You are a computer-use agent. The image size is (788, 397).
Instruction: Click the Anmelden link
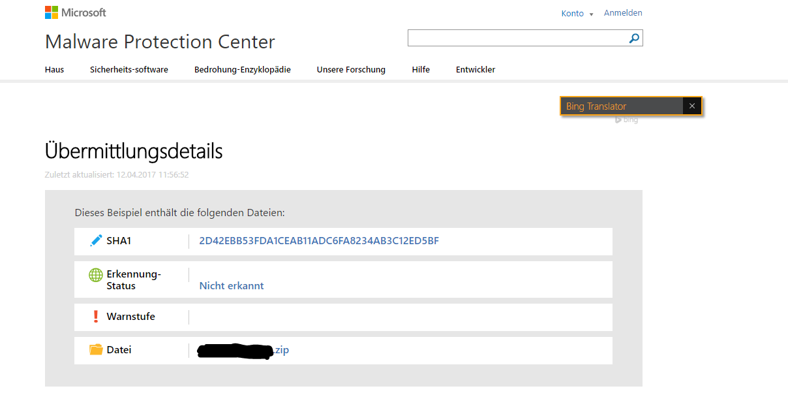623,13
